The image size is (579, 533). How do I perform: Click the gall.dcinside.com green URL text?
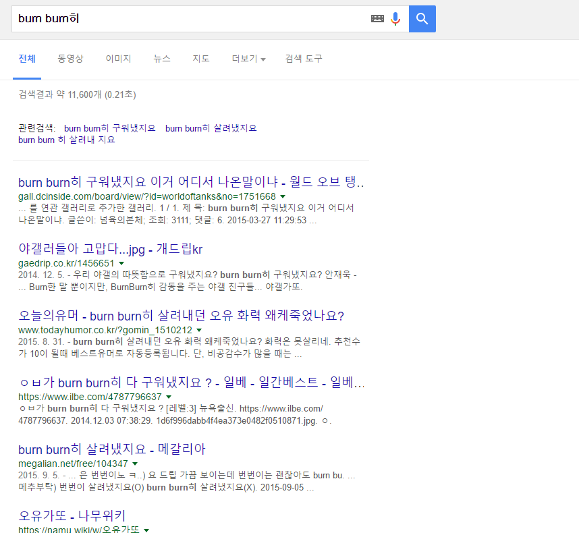coord(147,196)
